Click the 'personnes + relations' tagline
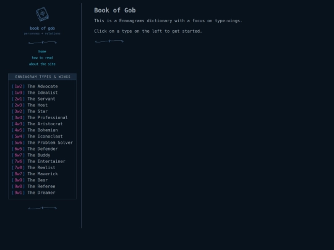This screenshot has width=334, height=250. [42, 33]
